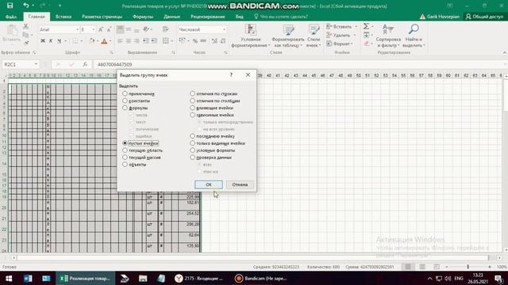Increase decimal places
The height and width of the screenshot is (285, 508).
point(214,41)
